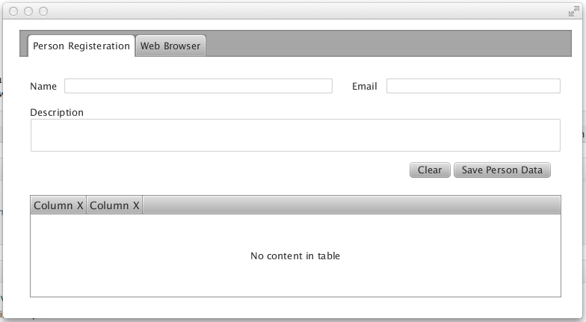Sort by the second Column X header

pyautogui.click(x=114, y=205)
